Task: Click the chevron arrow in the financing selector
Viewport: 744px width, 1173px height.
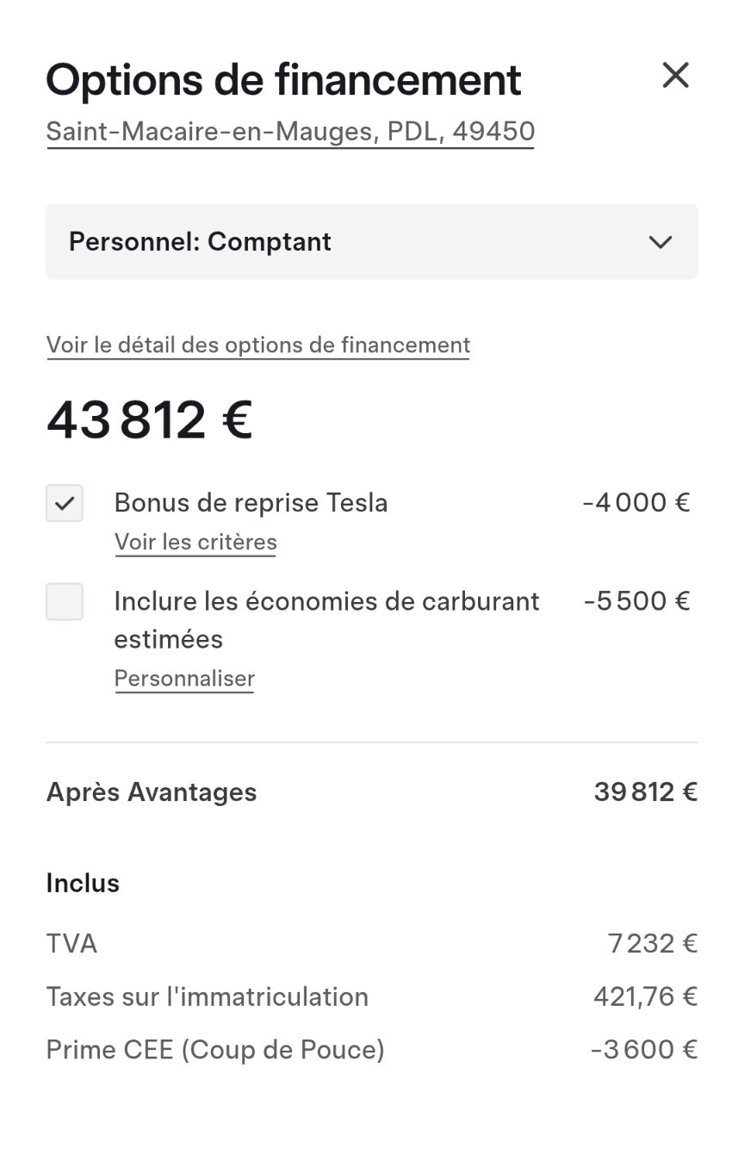Action: (x=660, y=242)
